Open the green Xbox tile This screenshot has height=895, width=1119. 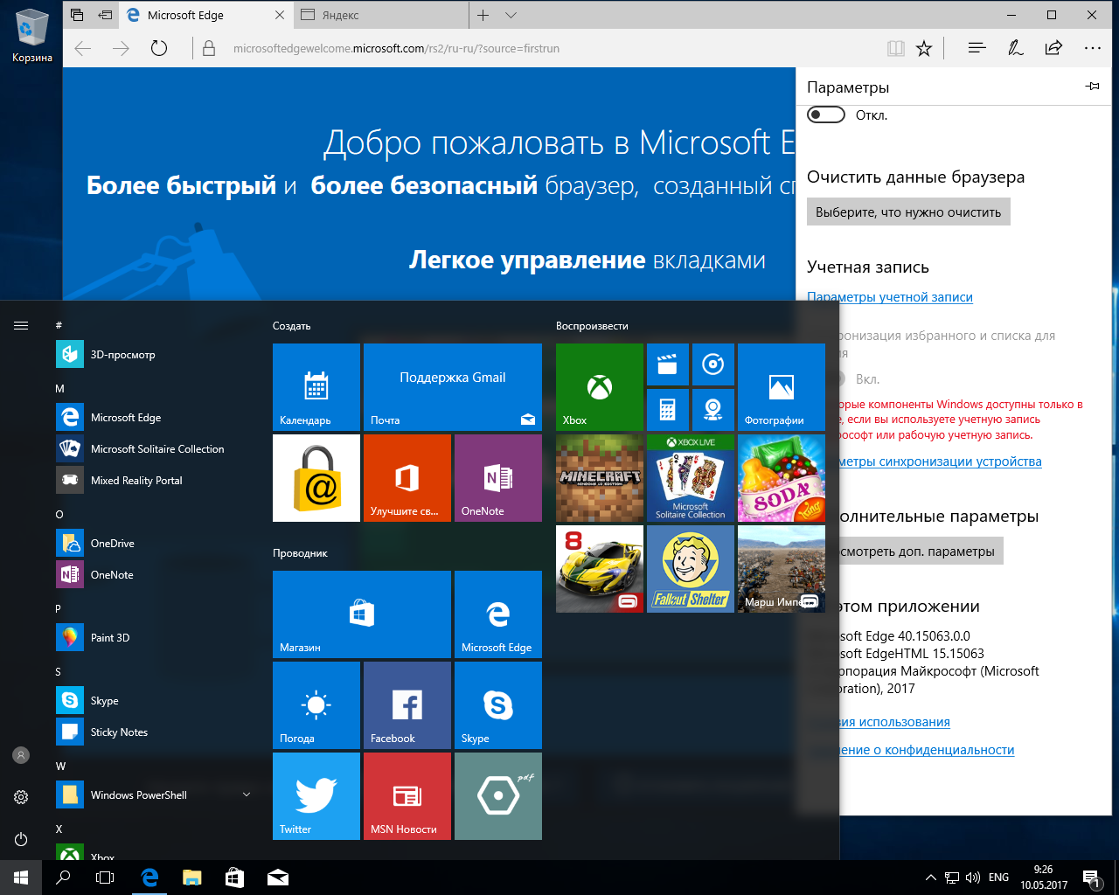pos(600,387)
